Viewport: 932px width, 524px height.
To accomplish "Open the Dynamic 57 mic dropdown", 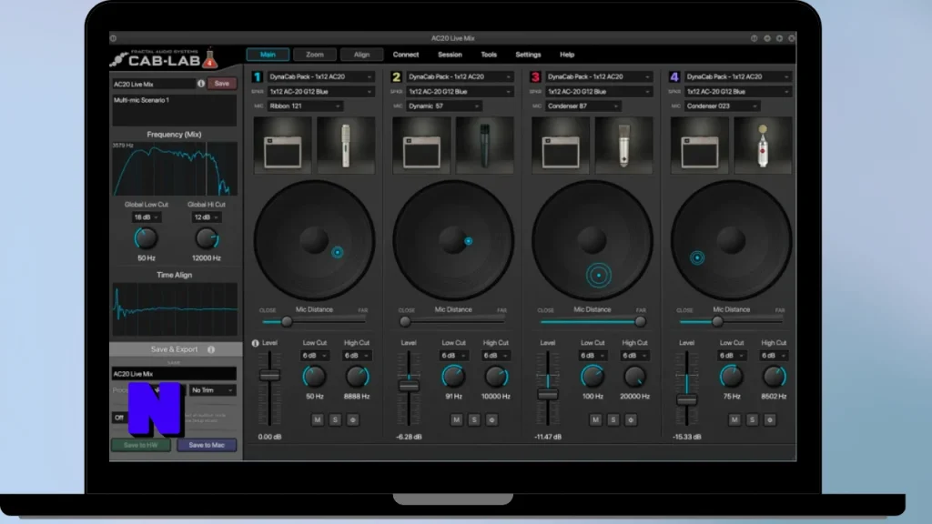I will point(444,106).
